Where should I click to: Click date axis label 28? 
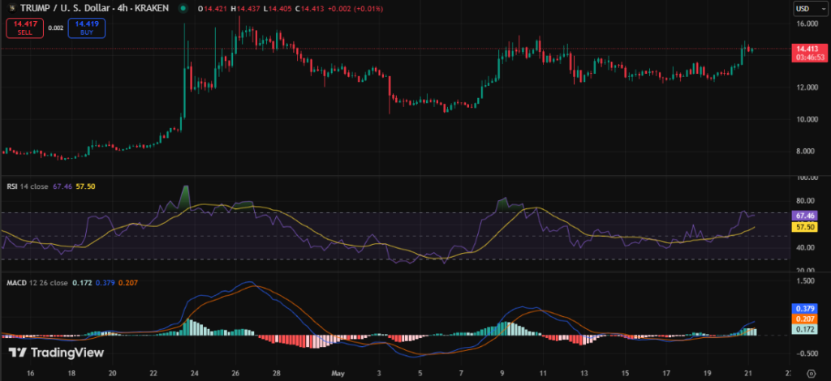pyautogui.click(x=276, y=373)
